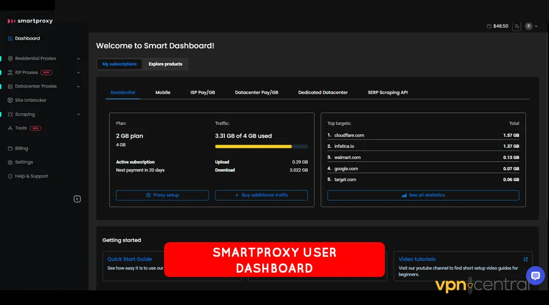Open the Dedicated Datacenter tab
549x305 pixels.
[x=323, y=93]
